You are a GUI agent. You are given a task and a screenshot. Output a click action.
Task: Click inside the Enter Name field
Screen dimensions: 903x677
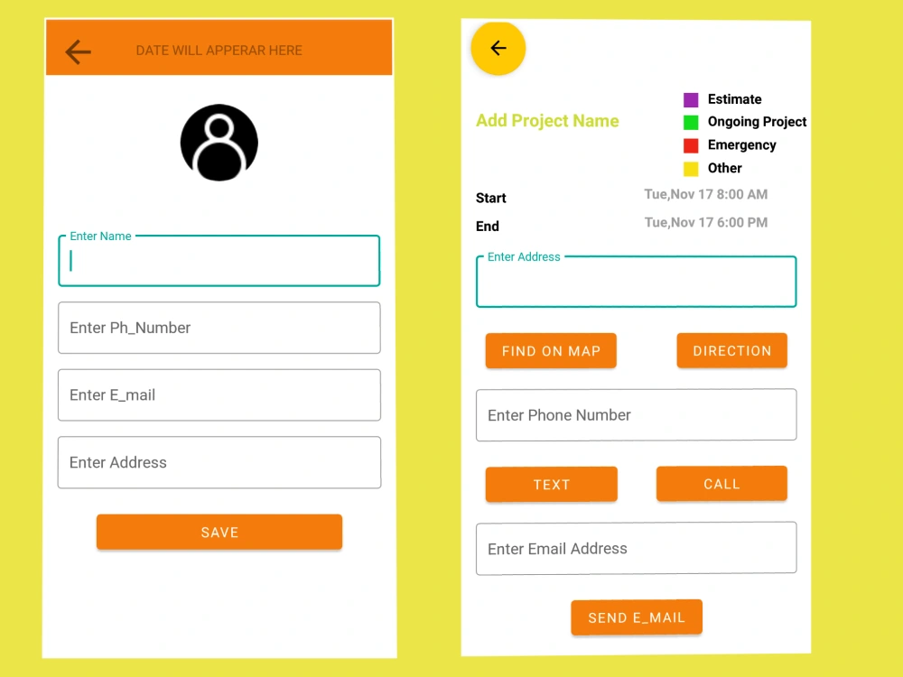pos(219,261)
